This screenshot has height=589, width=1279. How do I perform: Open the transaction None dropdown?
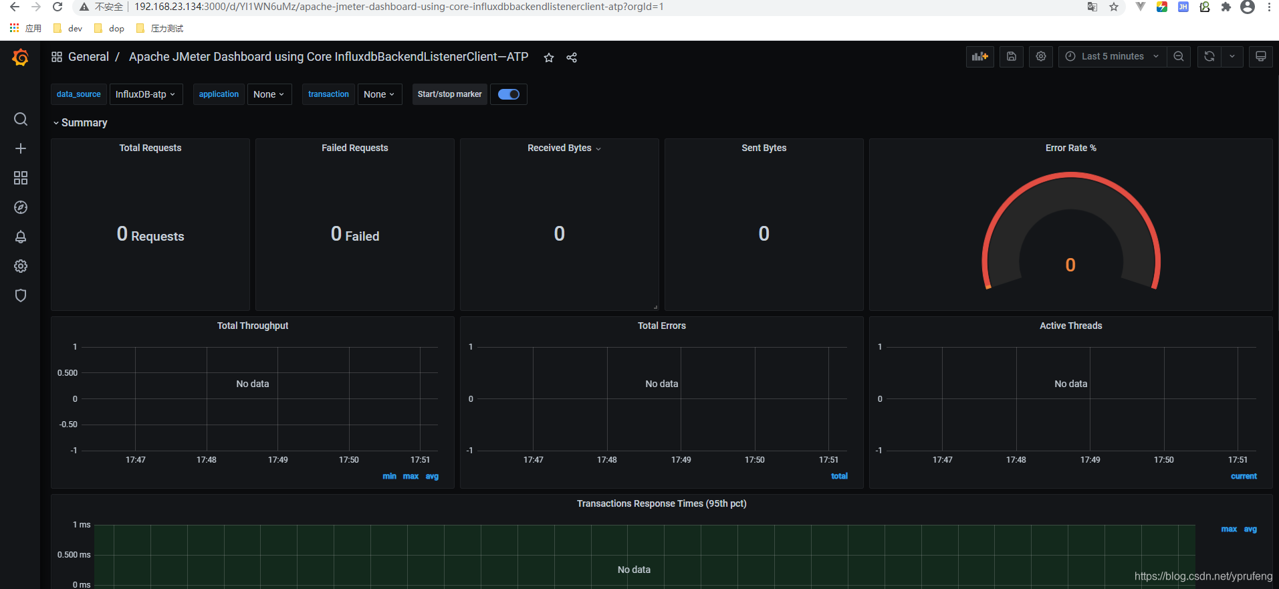click(379, 94)
